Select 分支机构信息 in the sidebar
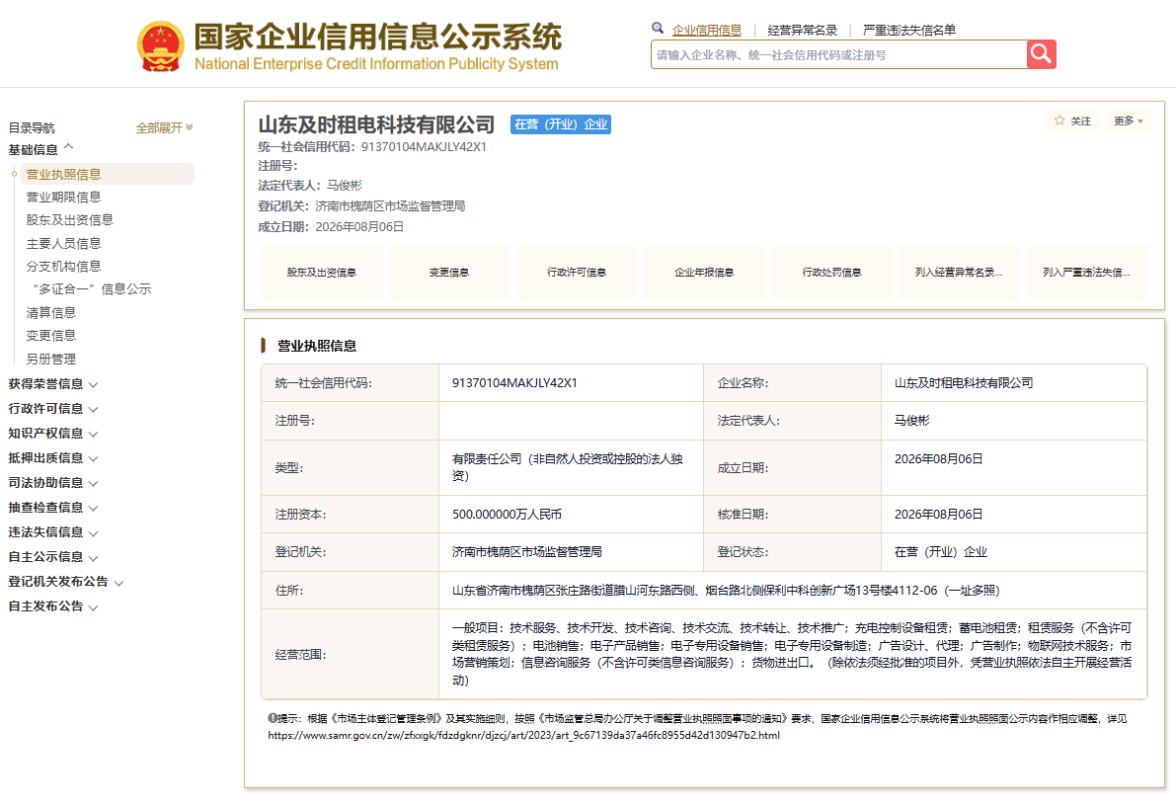 [64, 267]
